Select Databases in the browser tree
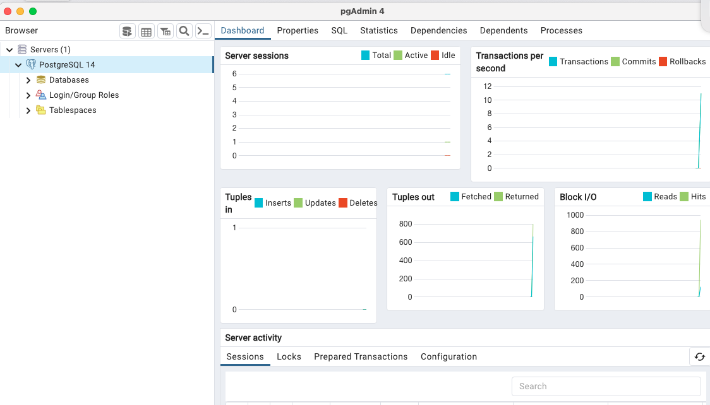This screenshot has width=710, height=405. [69, 80]
